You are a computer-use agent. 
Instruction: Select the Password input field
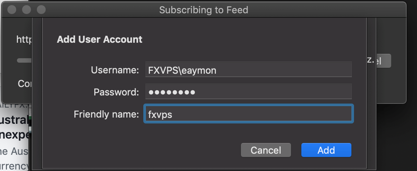coord(248,92)
